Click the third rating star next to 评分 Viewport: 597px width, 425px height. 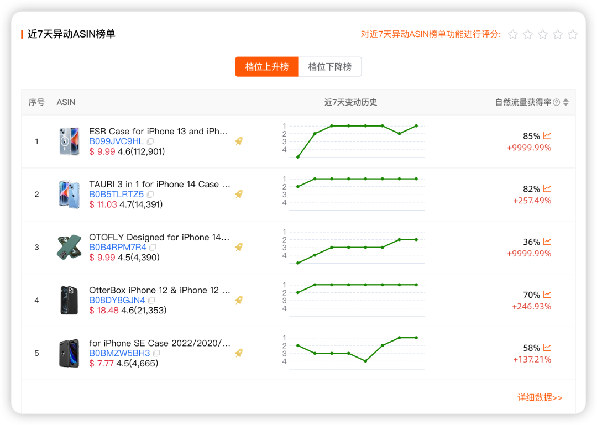[542, 34]
